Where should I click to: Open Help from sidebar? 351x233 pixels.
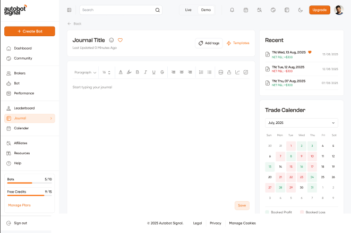tap(30, 163)
